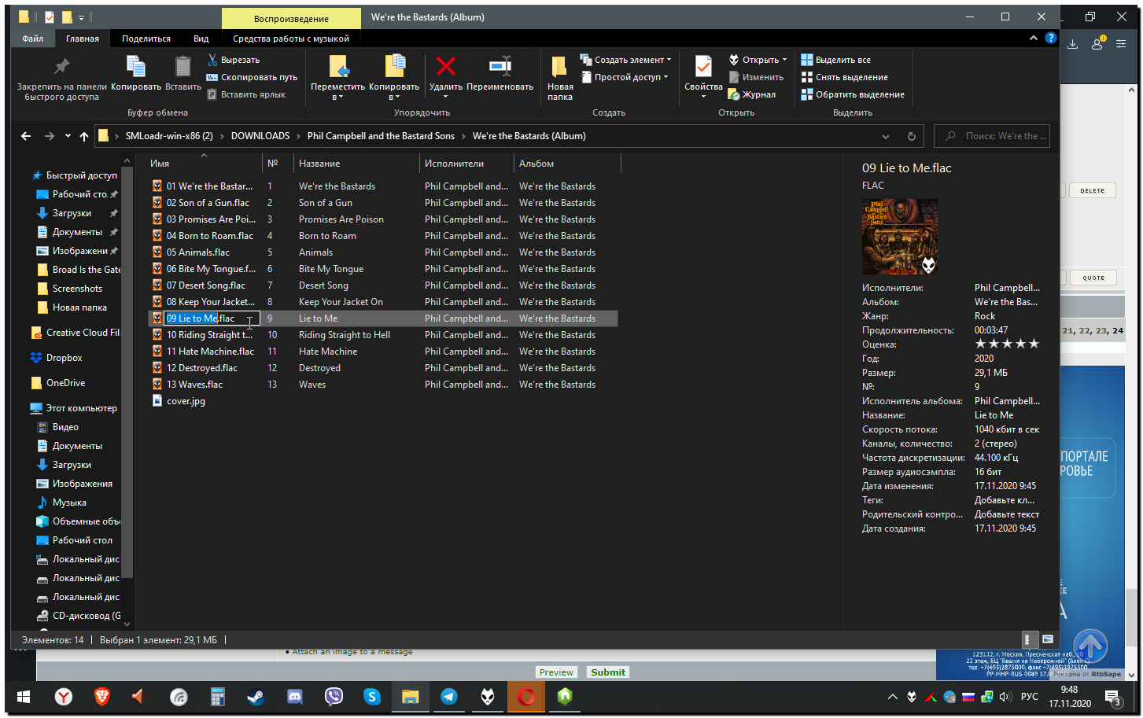Select the cover.jpg file
Image resolution: width=1143 pixels, height=718 pixels.
(186, 401)
